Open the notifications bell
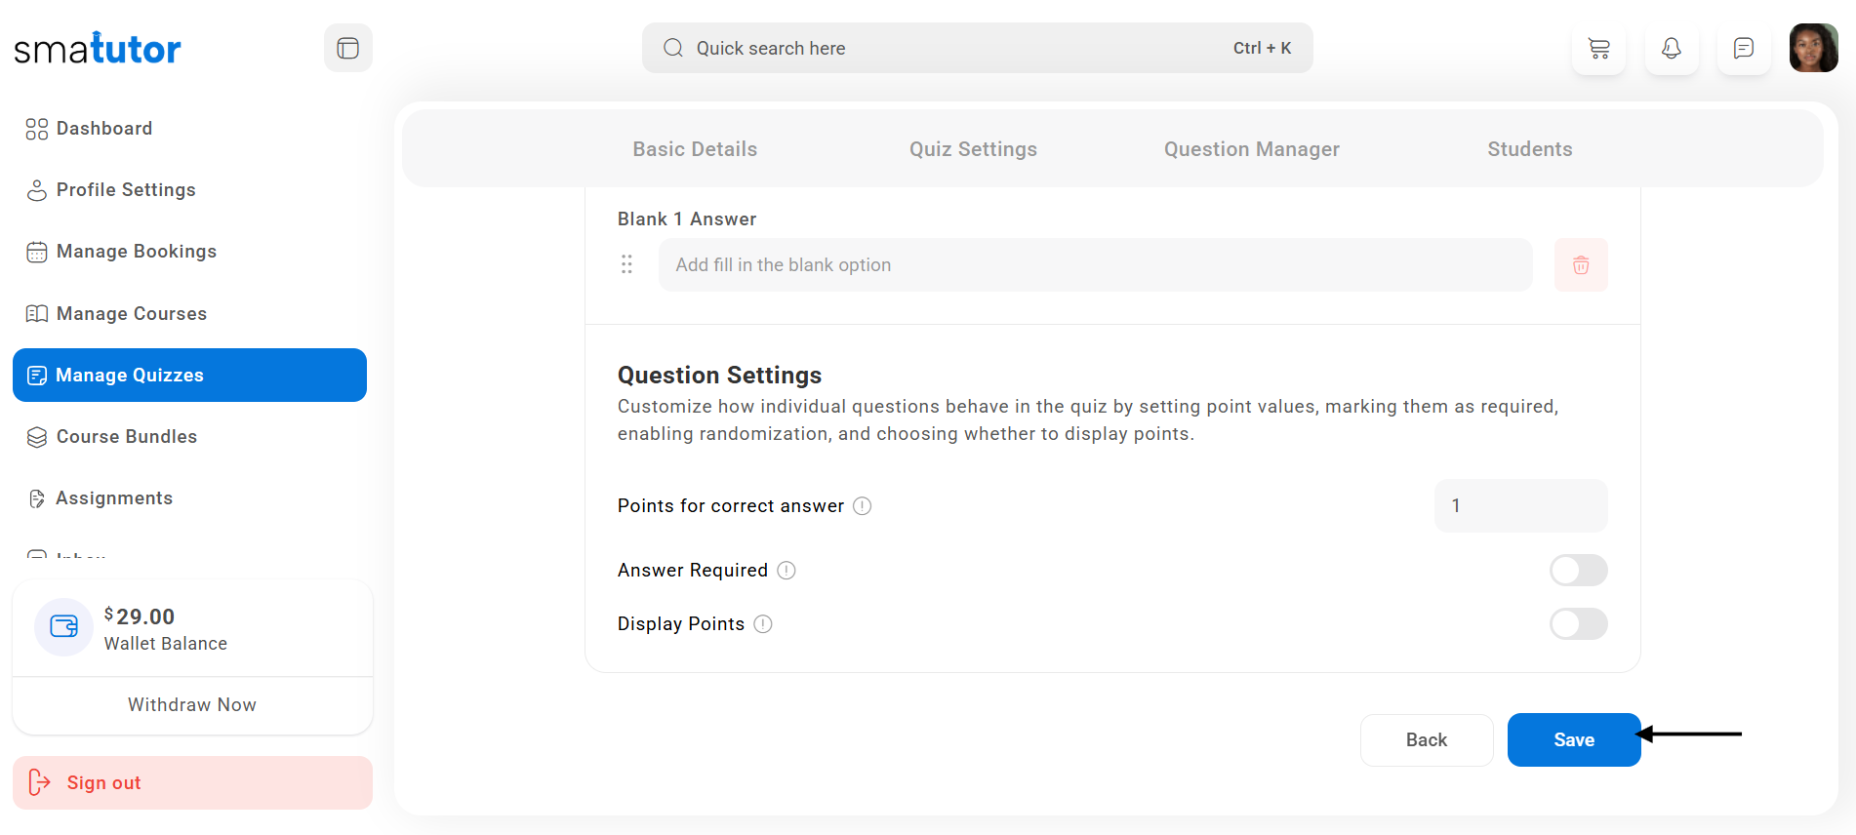This screenshot has height=835, width=1856. (1671, 49)
